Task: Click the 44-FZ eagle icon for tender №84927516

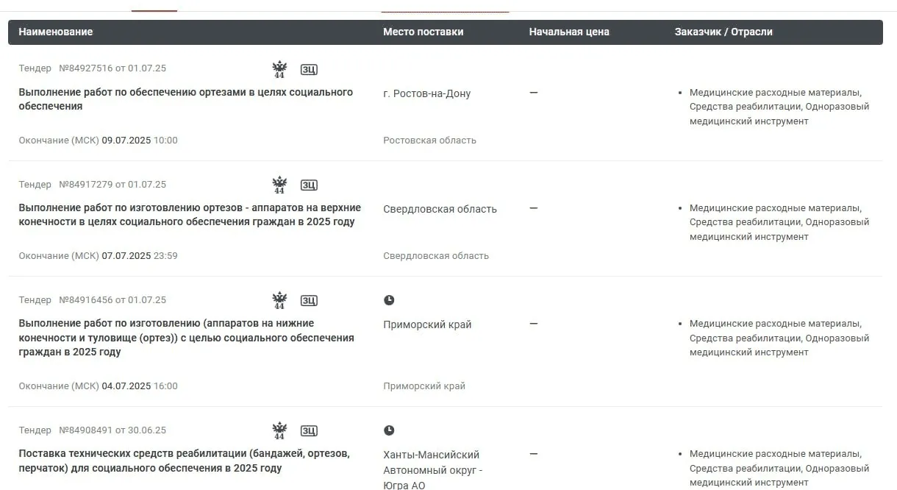Action: pyautogui.click(x=279, y=69)
